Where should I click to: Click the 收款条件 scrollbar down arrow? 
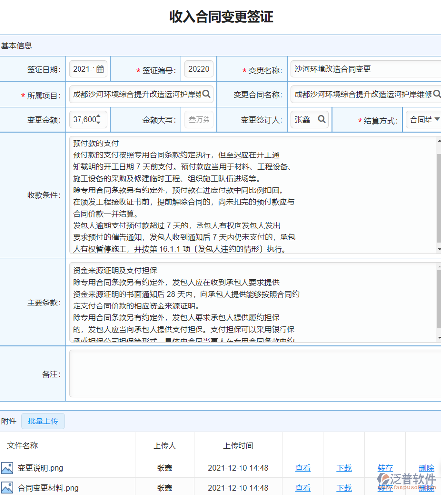[438, 248]
